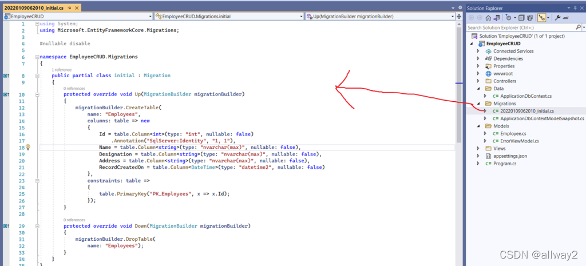Select the Data folder in Solution Explorer
The height and width of the screenshot is (266, 586).
click(x=498, y=89)
